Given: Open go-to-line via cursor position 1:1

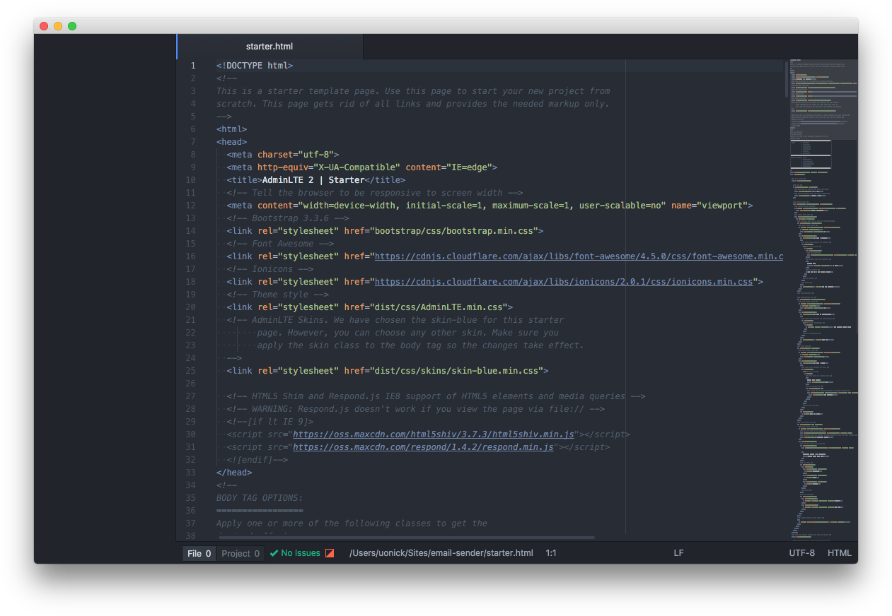Looking at the screenshot, I should pos(551,553).
